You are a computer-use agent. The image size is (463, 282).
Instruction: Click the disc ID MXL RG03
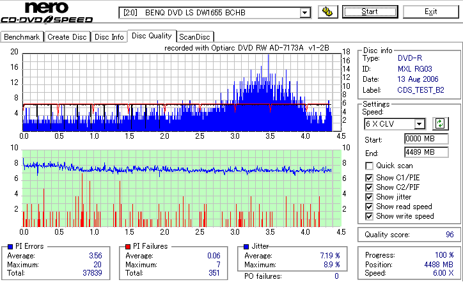pyautogui.click(x=415, y=69)
